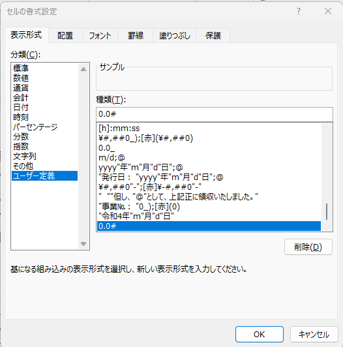Viewport: 343px width, 347px height.
Task: Click the 削除(D) button
Action: (308, 247)
